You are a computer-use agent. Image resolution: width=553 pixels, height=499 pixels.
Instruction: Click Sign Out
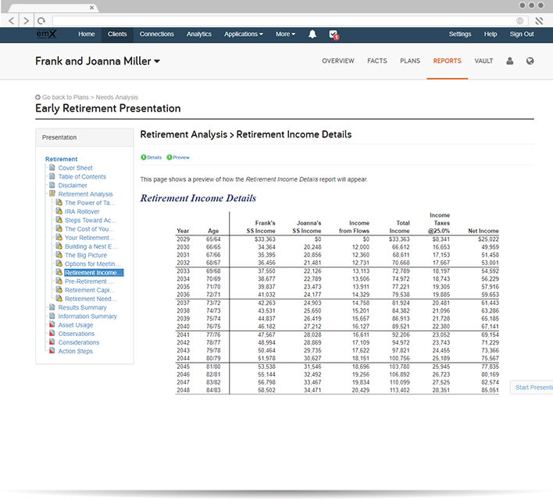(x=522, y=34)
